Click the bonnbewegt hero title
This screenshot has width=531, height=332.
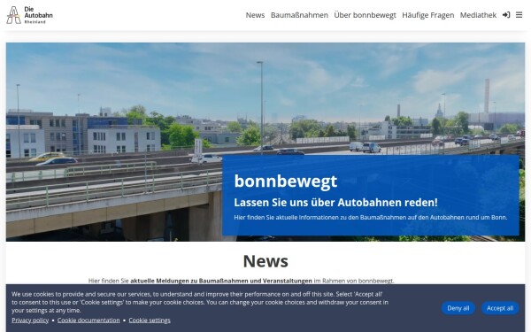286,181
